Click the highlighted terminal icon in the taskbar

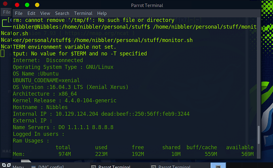click(x=218, y=166)
